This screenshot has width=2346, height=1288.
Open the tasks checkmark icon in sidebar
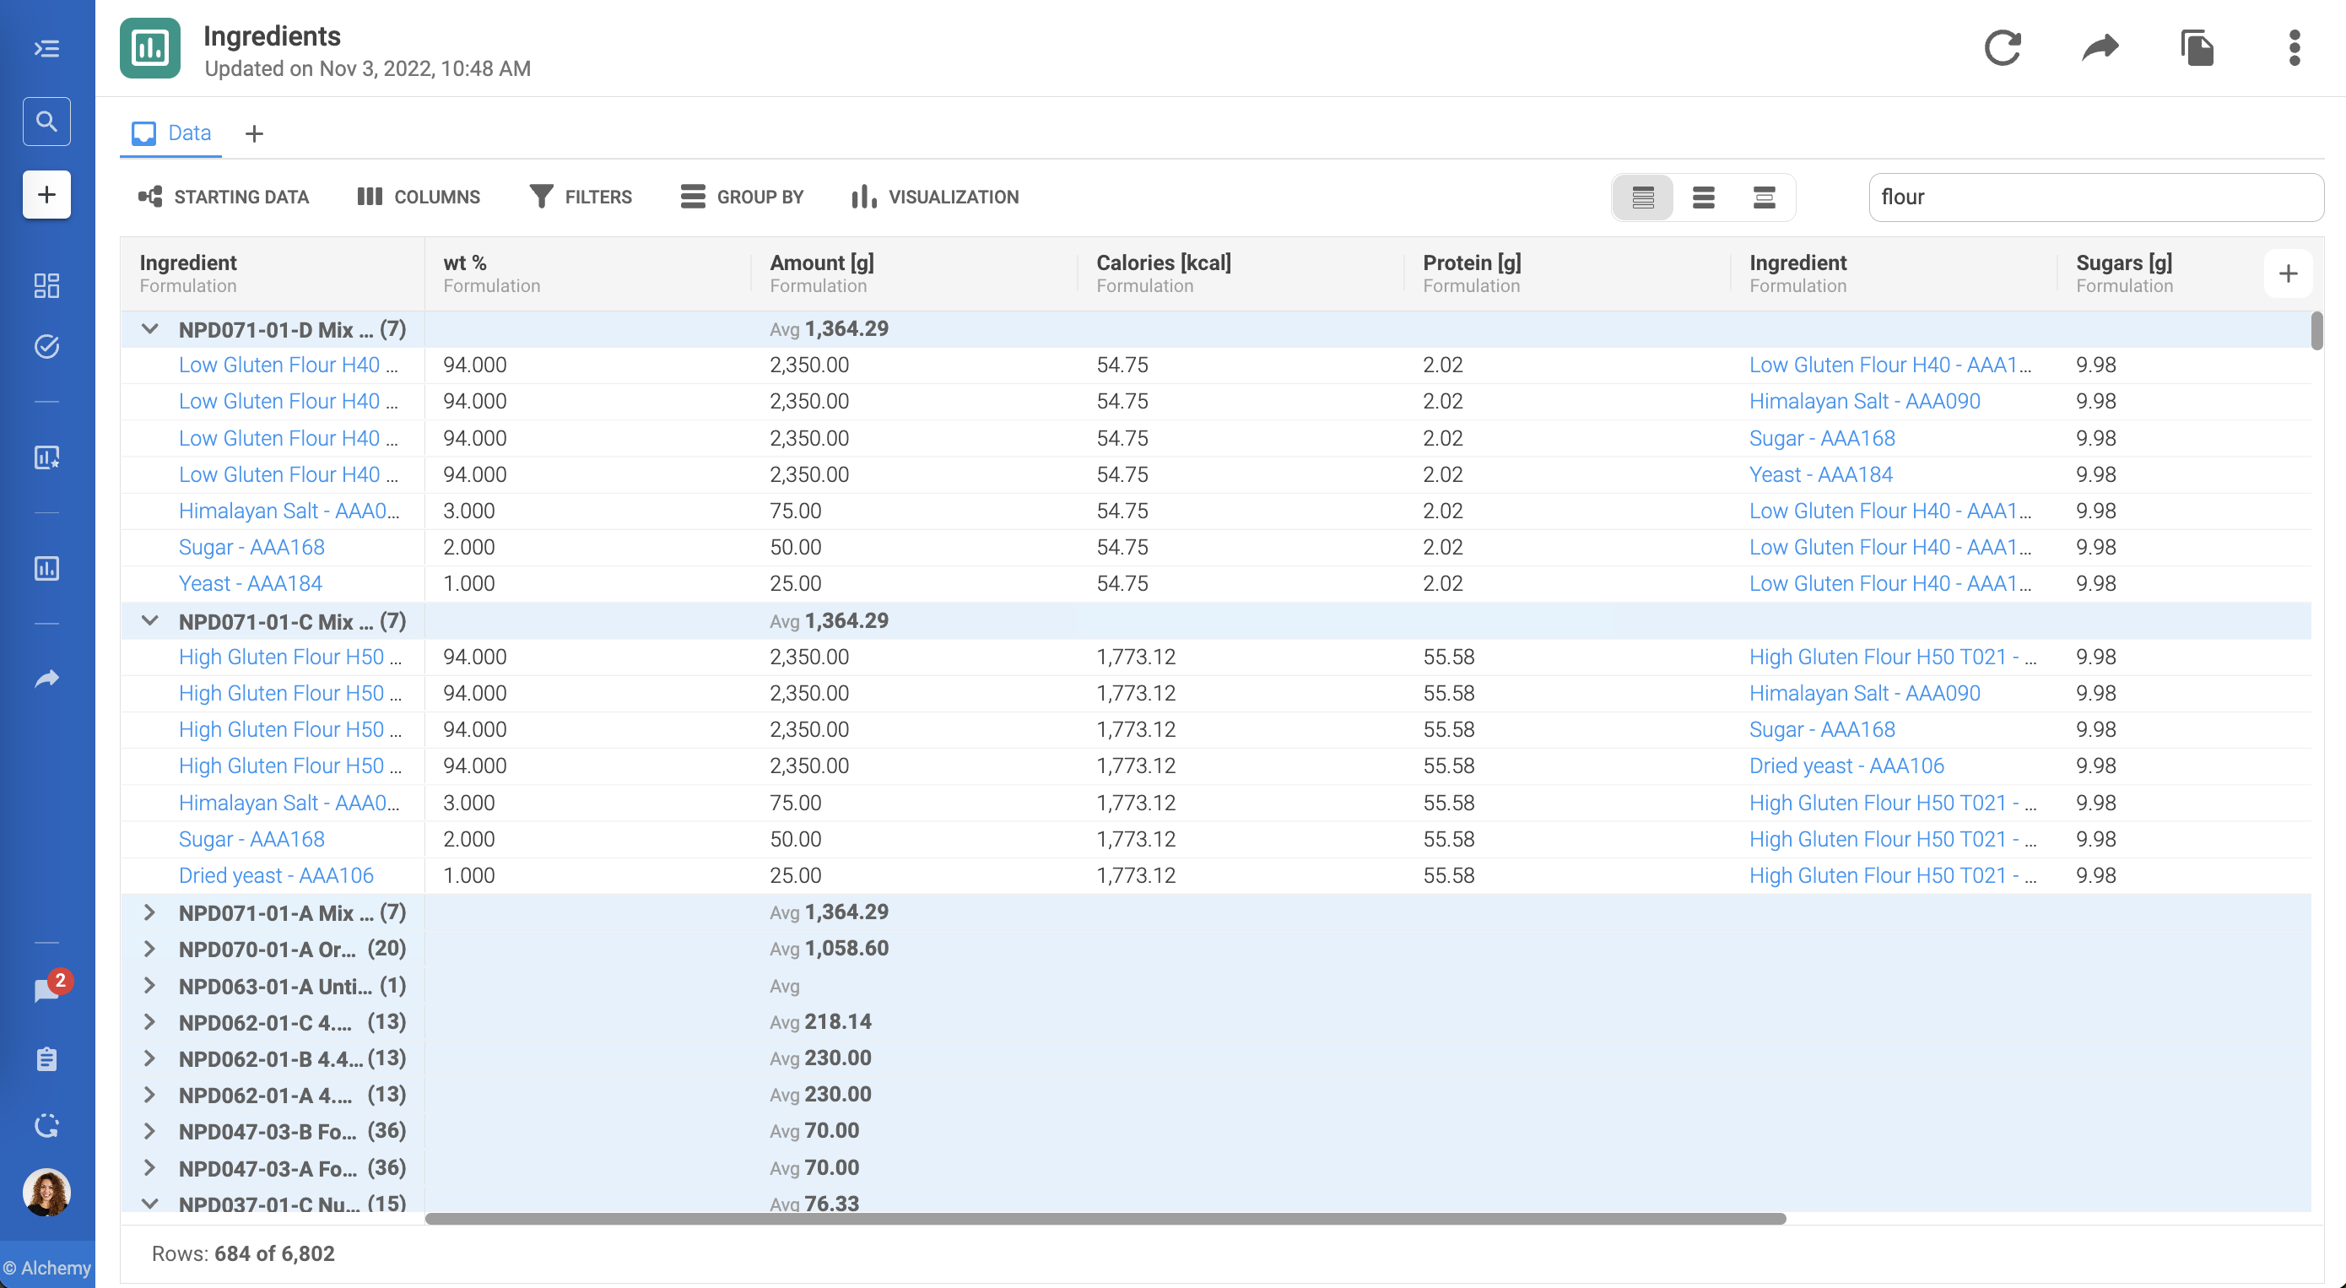[x=46, y=346]
